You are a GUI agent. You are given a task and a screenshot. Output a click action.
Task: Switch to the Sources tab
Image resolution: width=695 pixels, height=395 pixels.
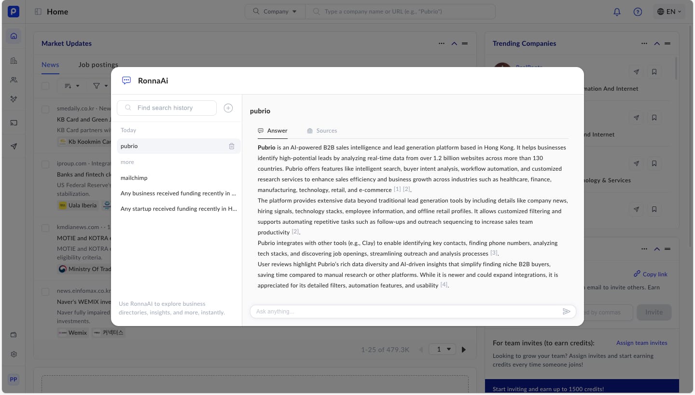pyautogui.click(x=322, y=131)
